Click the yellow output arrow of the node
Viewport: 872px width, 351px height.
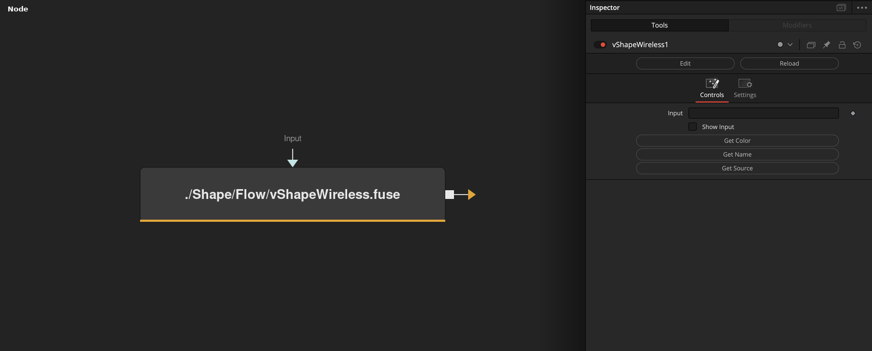[x=471, y=195]
